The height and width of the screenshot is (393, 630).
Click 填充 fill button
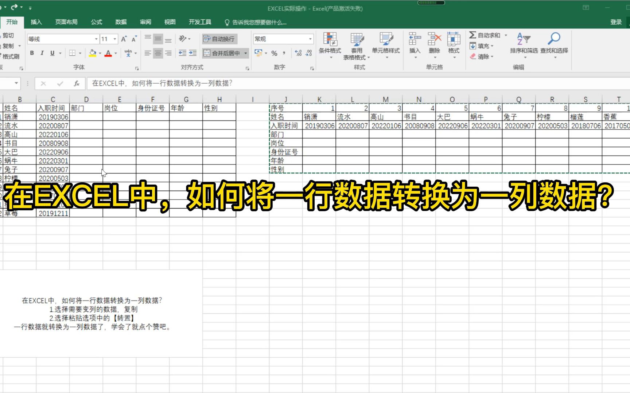482,46
